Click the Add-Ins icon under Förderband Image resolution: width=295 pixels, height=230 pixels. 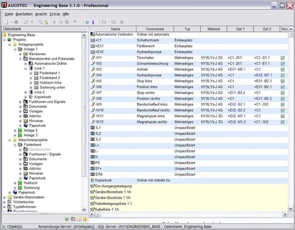click(x=26, y=168)
